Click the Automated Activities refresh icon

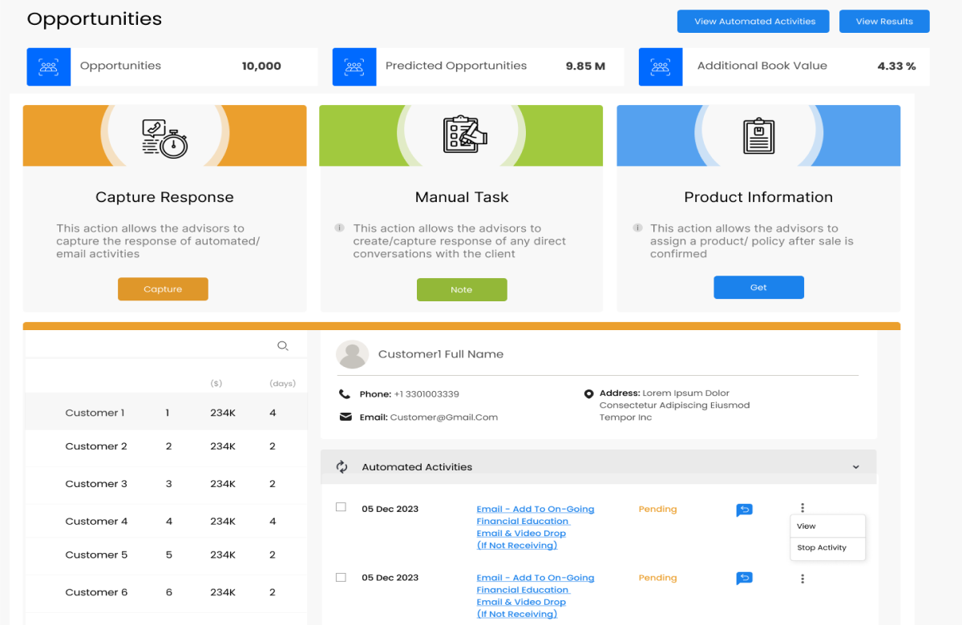coord(342,467)
